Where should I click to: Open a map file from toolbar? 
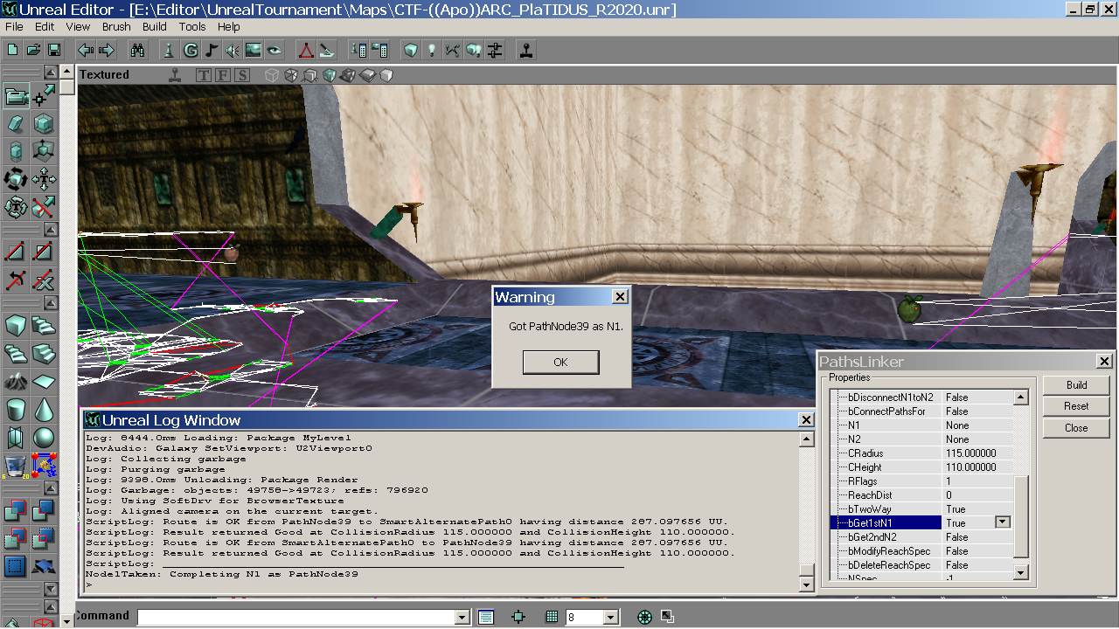coord(33,50)
